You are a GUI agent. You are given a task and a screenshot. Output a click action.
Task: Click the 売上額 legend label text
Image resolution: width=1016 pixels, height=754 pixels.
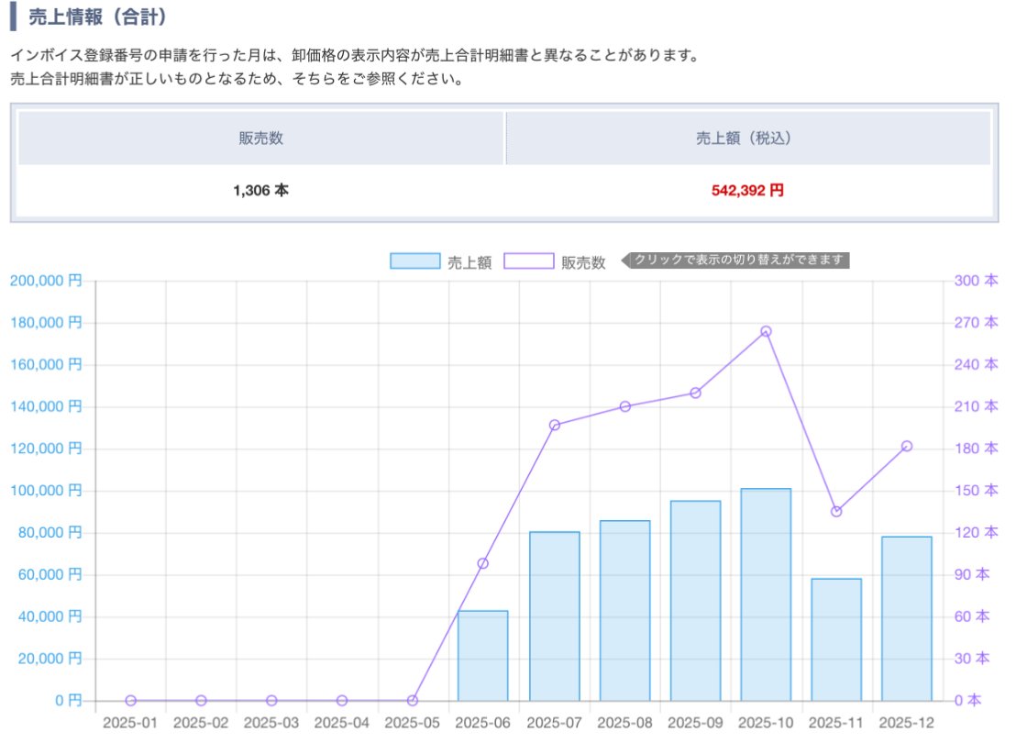pyautogui.click(x=469, y=262)
